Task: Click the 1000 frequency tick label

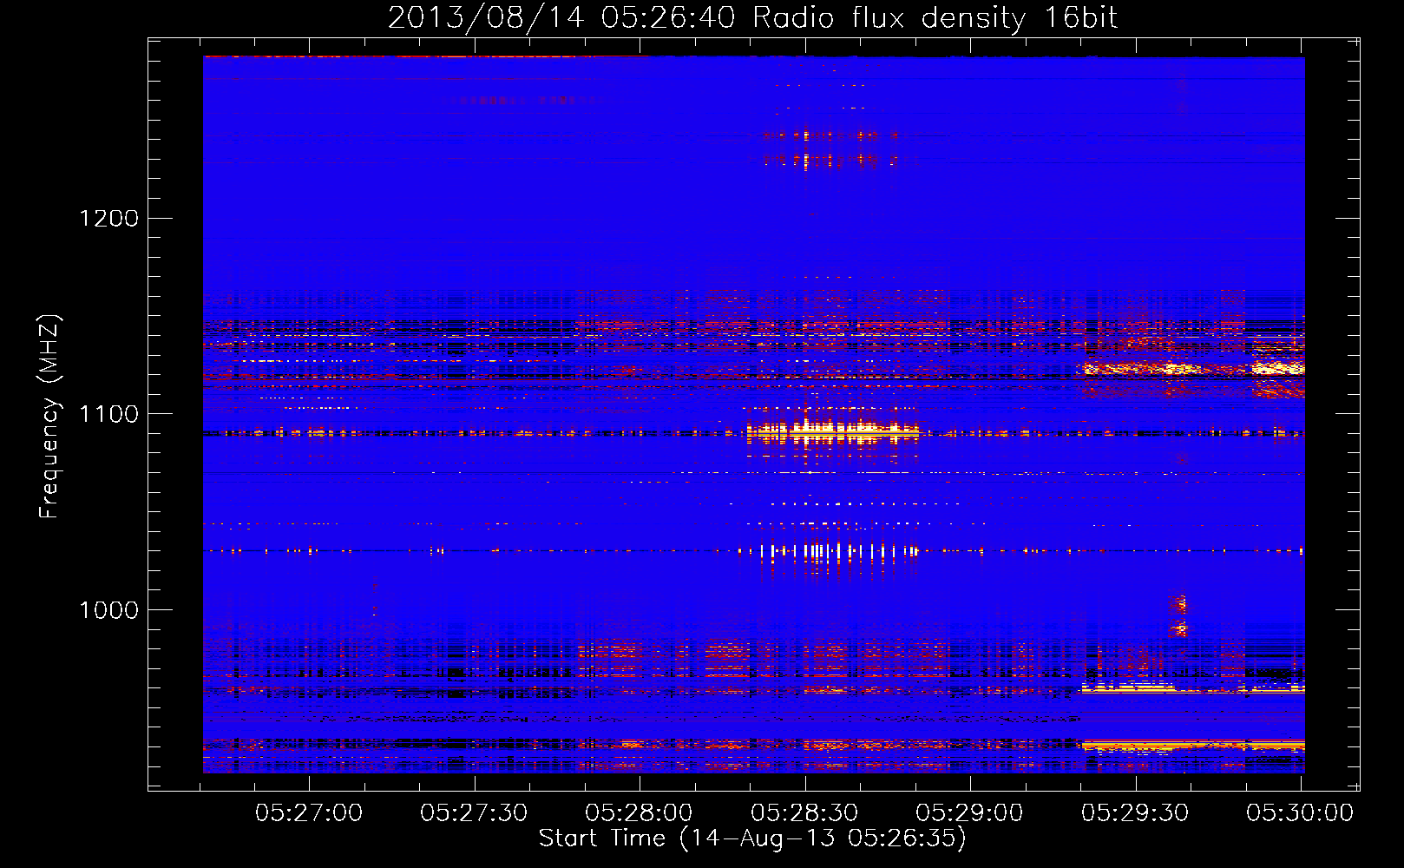Action: click(109, 610)
